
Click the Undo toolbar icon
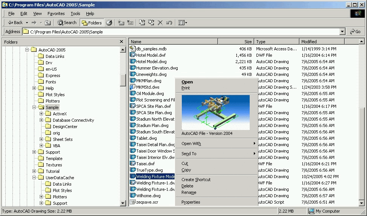169,23
